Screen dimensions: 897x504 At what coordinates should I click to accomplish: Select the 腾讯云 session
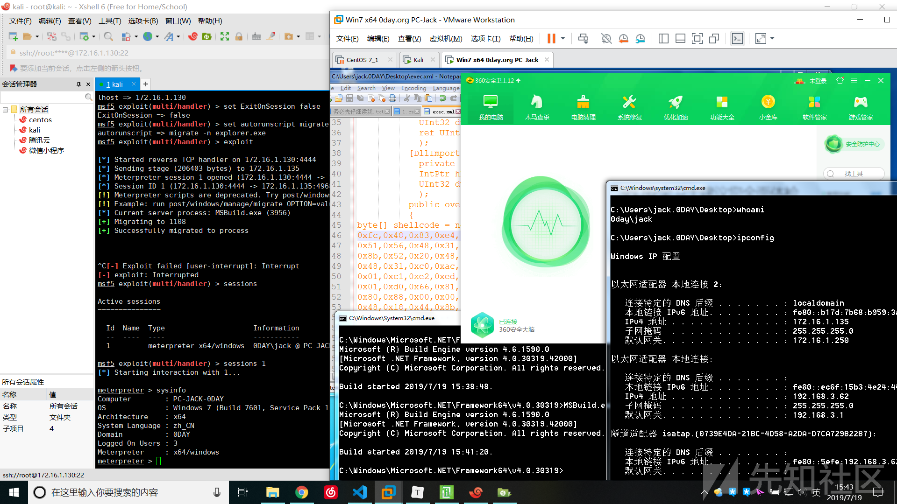click(x=39, y=140)
